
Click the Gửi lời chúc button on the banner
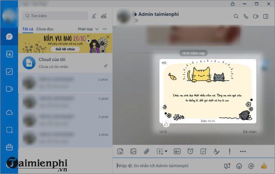tap(65, 49)
